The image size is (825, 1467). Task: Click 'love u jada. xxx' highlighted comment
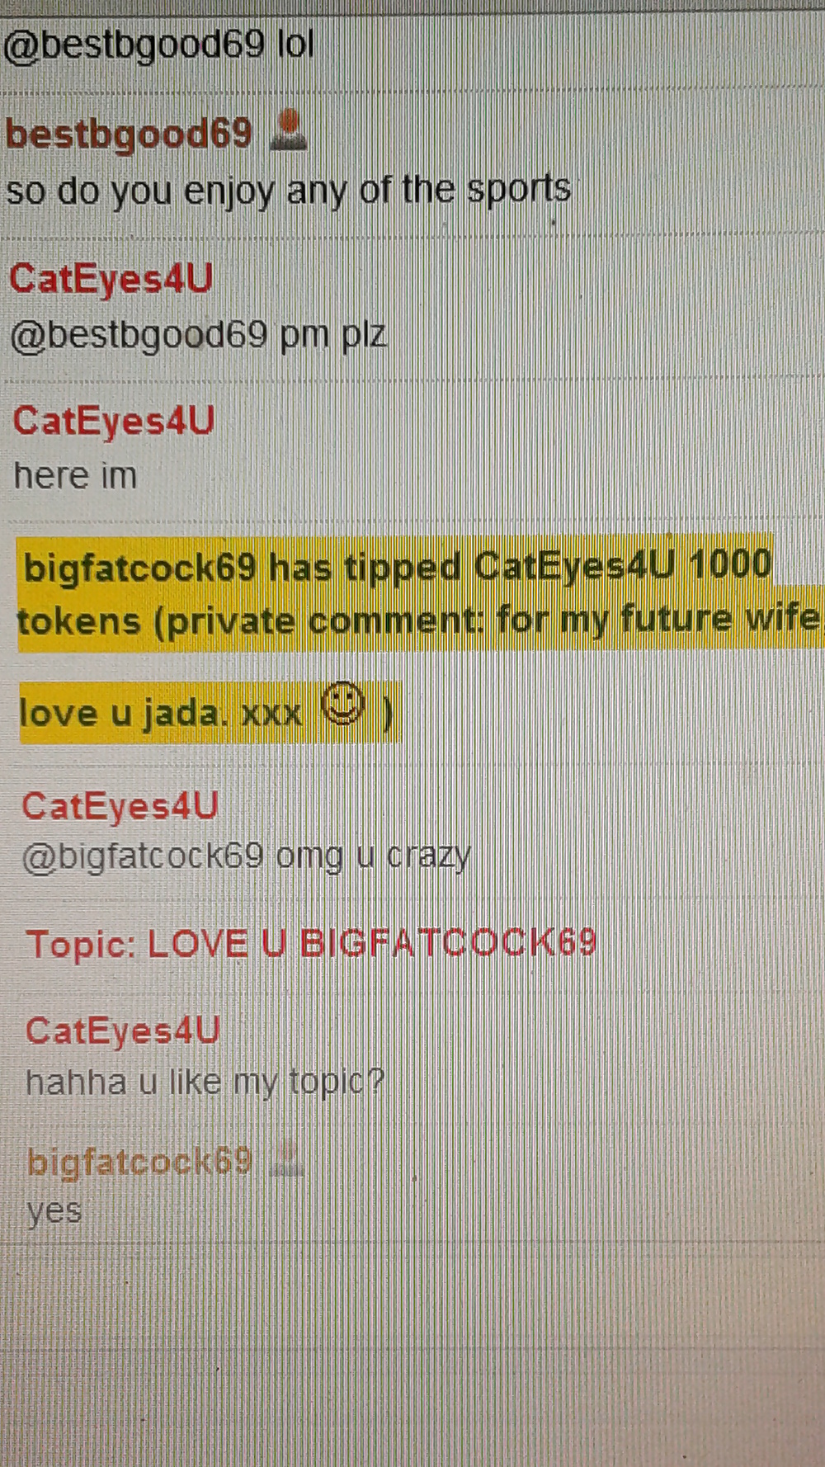160,713
